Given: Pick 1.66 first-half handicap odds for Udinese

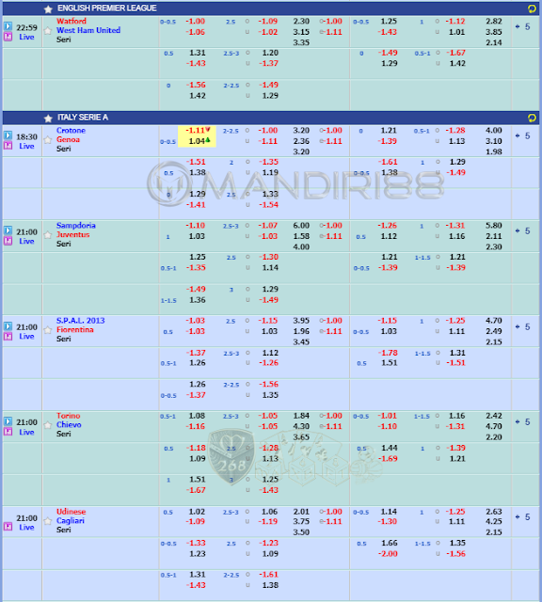Looking at the screenshot, I should [390, 544].
